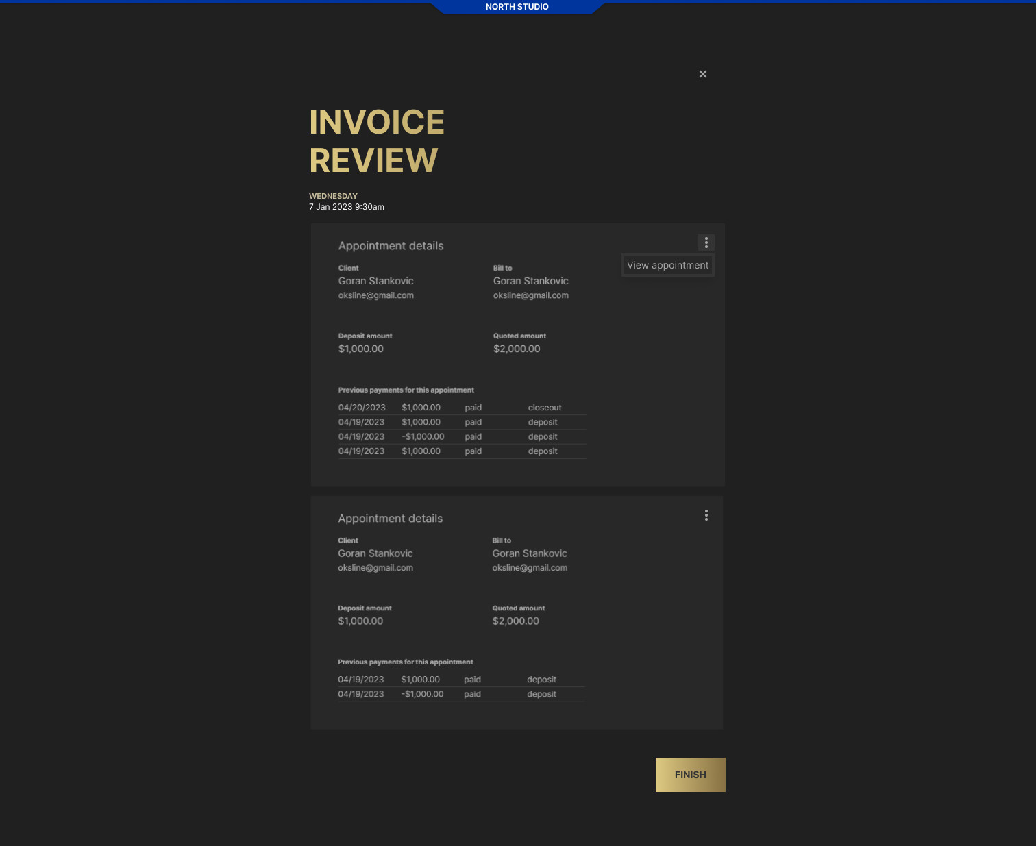The height and width of the screenshot is (846, 1036).
Task: Click "paid" status in the closeout payment row
Action: 473,408
